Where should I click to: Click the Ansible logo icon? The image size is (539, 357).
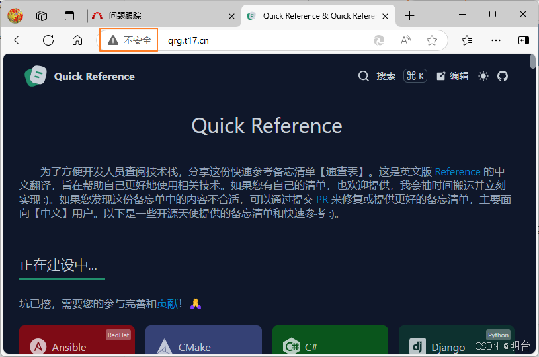click(38, 346)
